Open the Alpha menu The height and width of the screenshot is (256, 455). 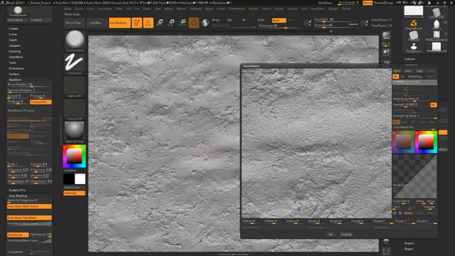68,9
